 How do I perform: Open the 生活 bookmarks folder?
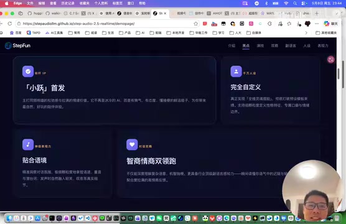pyautogui.click(x=108, y=32)
